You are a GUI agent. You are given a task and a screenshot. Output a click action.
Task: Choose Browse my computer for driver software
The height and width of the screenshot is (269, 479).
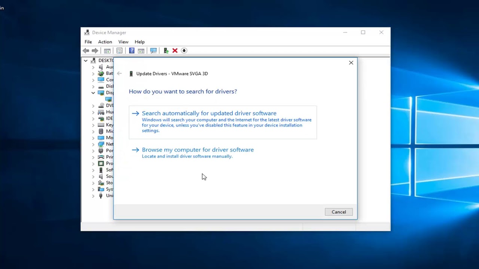click(x=223, y=152)
